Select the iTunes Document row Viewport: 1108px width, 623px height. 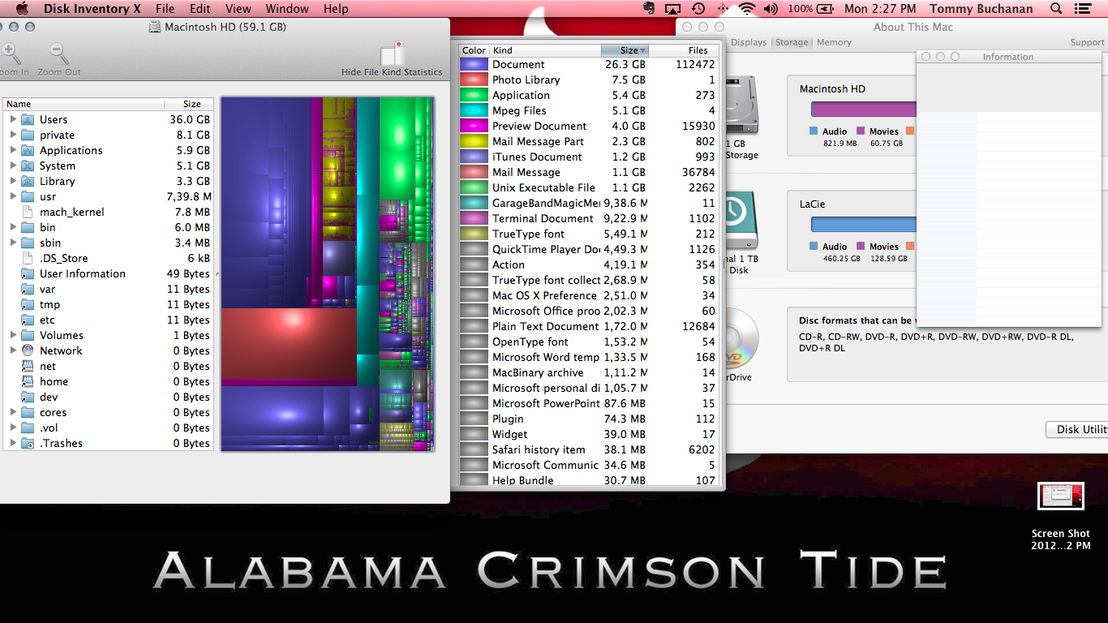pos(589,157)
